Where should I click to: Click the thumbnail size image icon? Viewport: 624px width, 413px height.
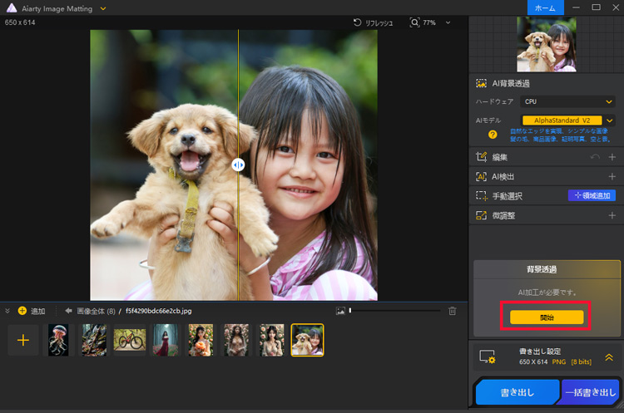[x=340, y=311]
